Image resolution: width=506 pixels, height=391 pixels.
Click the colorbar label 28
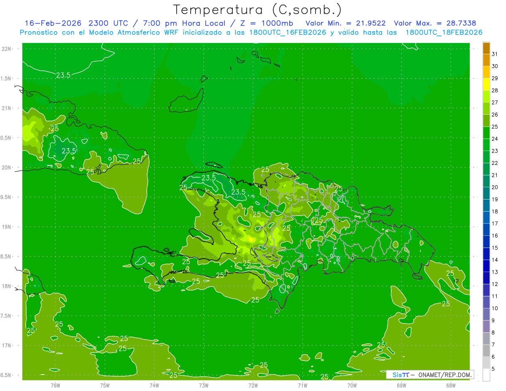pos(495,90)
